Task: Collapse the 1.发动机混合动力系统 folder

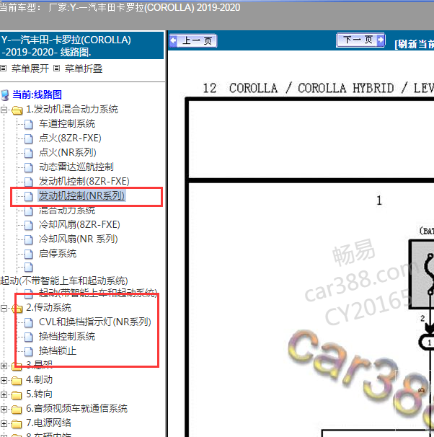Action: pos(4,110)
